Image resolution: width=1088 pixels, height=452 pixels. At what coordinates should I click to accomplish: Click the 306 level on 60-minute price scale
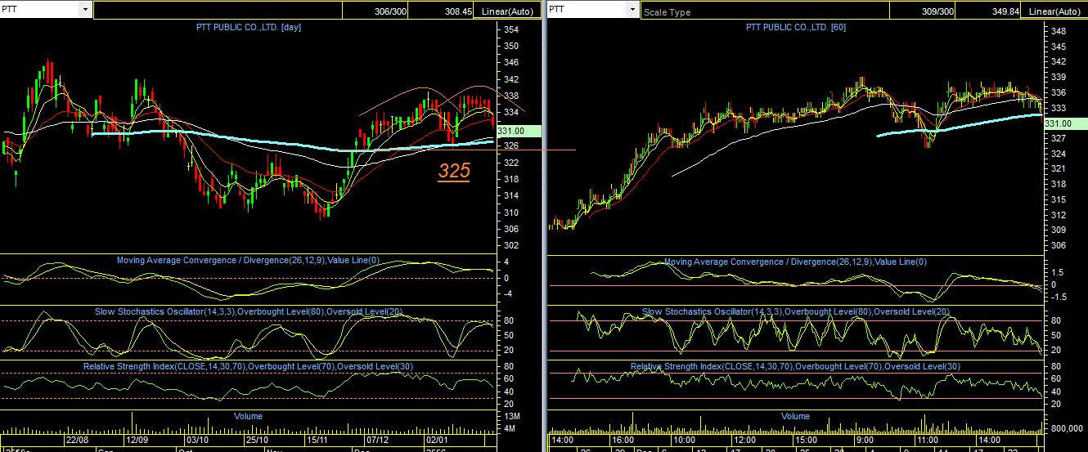[1059, 245]
